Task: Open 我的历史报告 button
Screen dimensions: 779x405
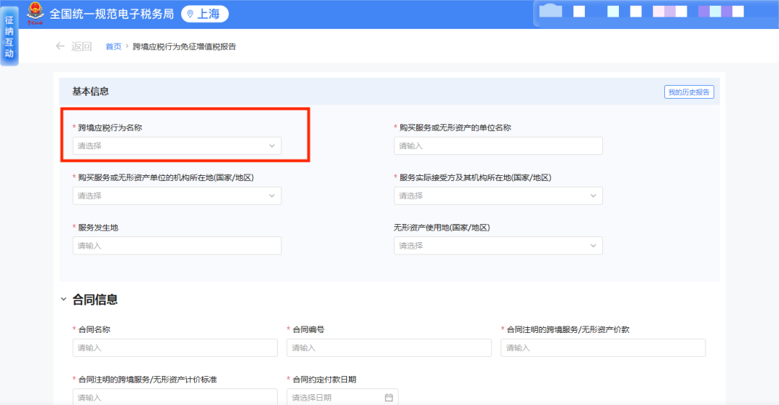Action: pos(688,92)
